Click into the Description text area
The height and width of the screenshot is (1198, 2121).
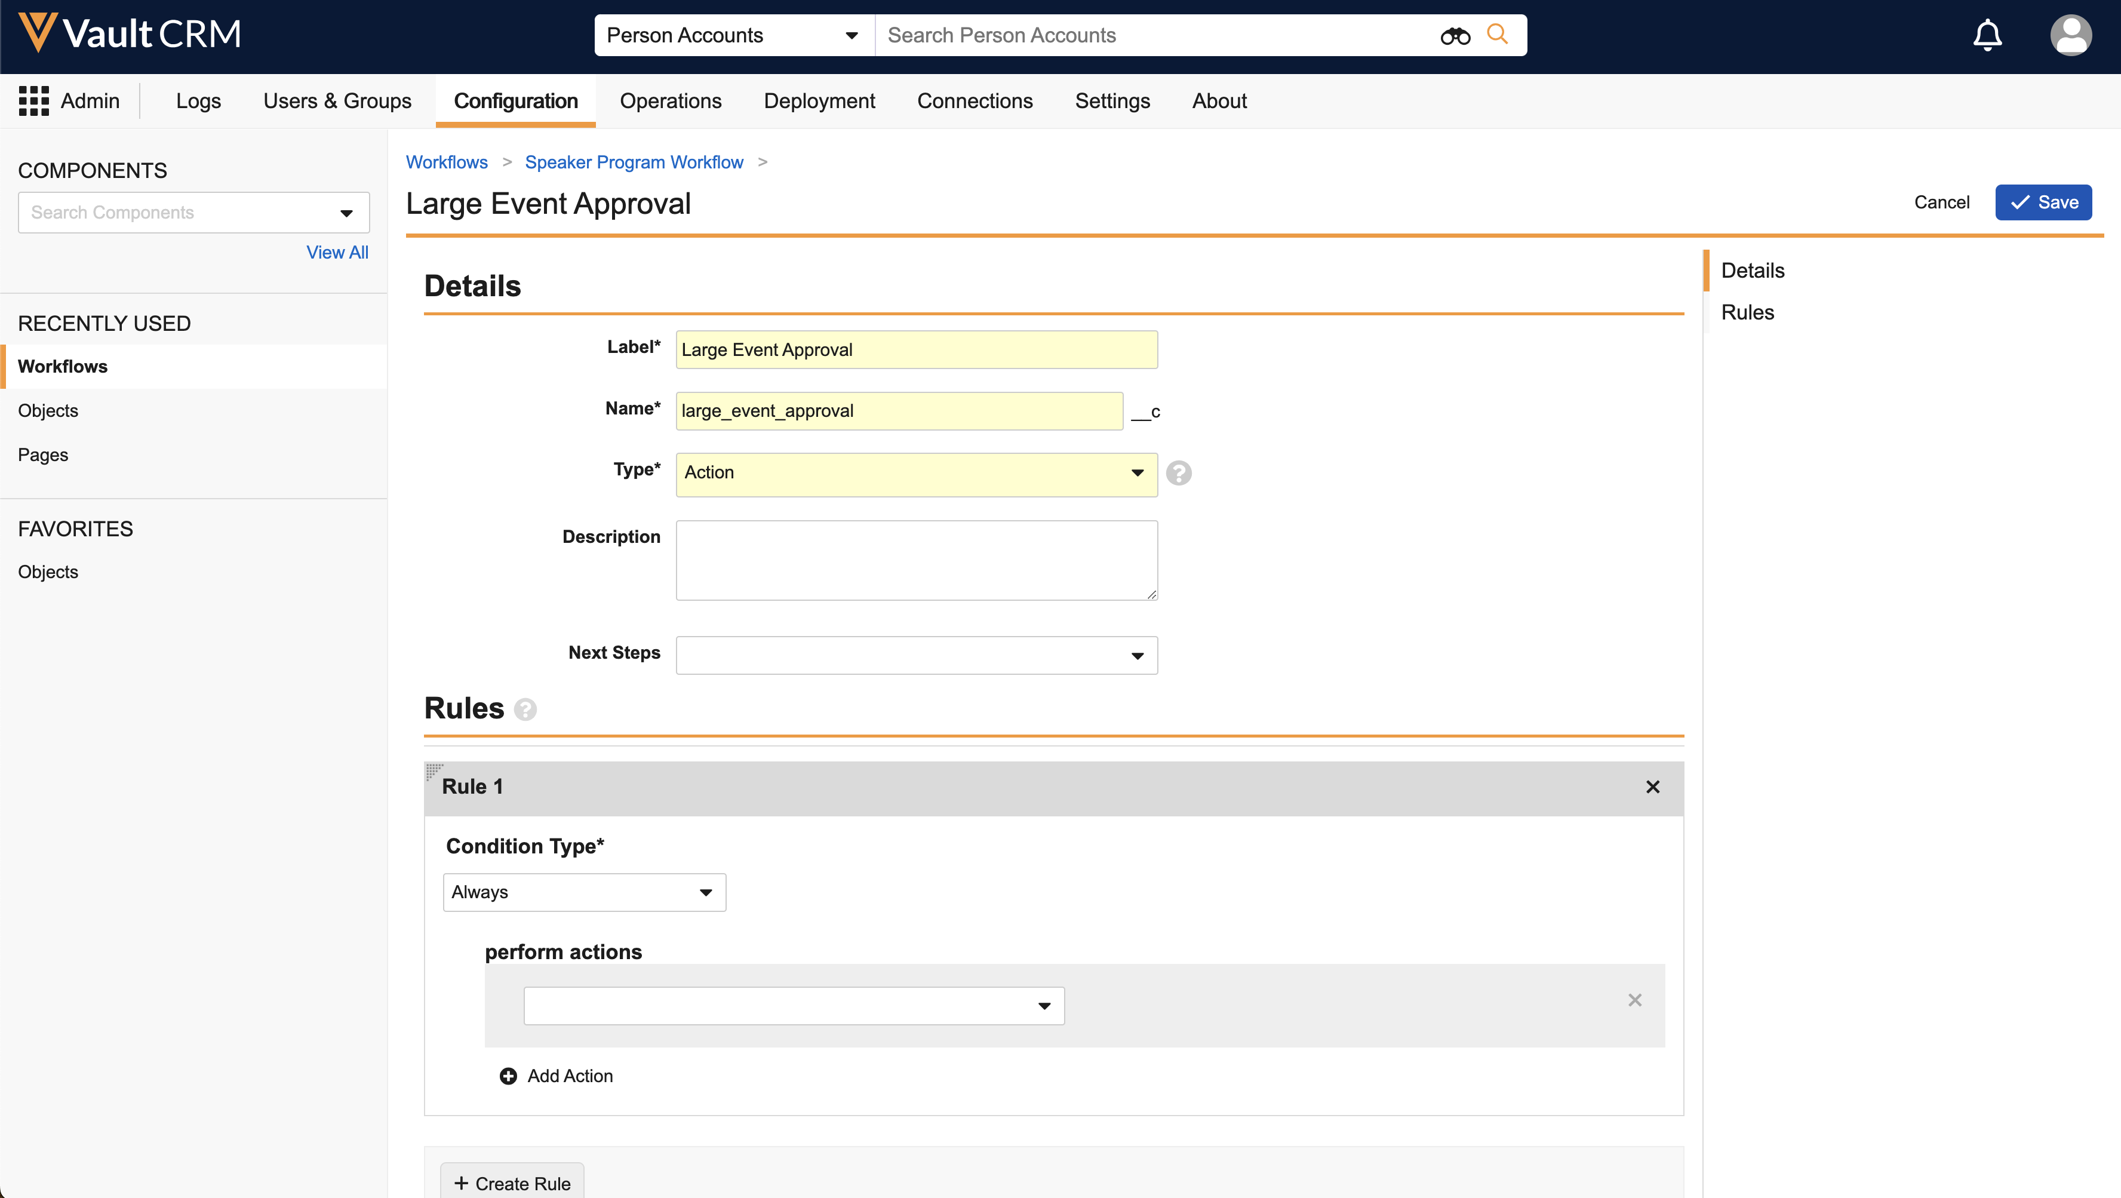point(915,560)
